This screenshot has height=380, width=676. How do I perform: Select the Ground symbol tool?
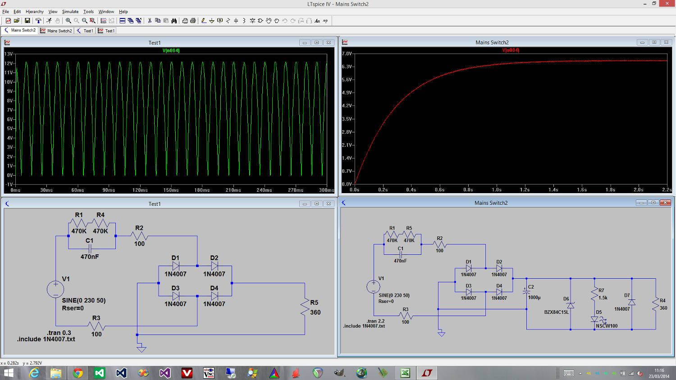212,21
